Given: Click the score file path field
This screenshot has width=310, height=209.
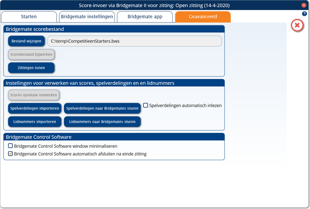Looking at the screenshot, I should coord(134,41).
